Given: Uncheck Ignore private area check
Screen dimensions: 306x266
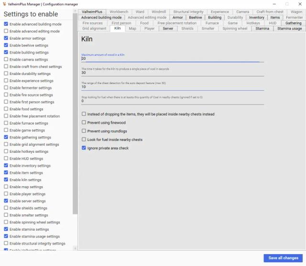Looking at the screenshot, I should tap(84, 148).
